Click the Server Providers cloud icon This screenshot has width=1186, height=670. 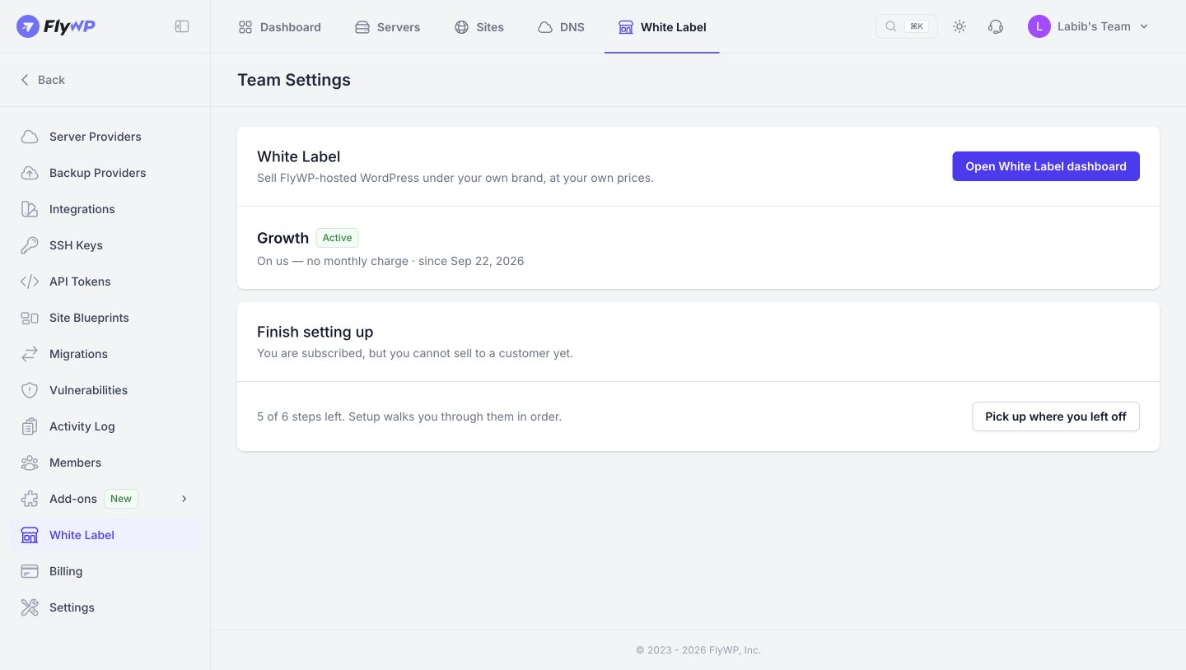pos(30,137)
